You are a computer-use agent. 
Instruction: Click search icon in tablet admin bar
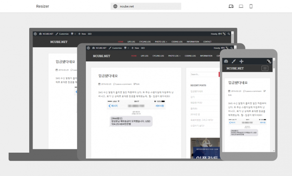click(232, 48)
